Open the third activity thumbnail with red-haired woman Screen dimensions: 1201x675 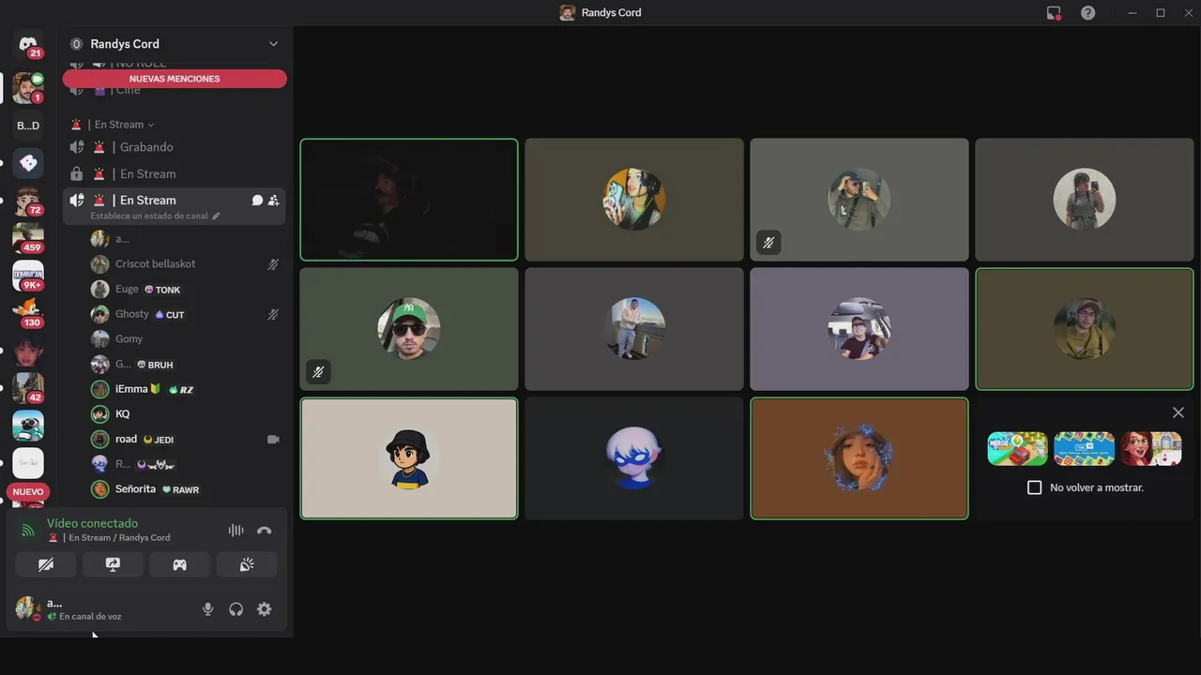pyautogui.click(x=1151, y=448)
